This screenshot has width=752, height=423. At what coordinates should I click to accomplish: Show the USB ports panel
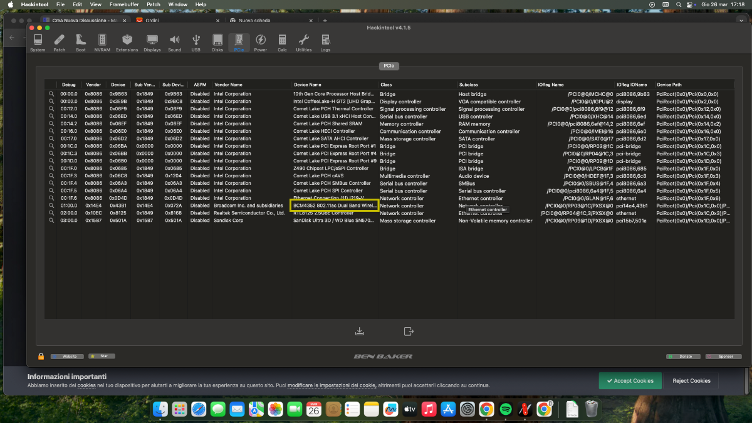196,43
